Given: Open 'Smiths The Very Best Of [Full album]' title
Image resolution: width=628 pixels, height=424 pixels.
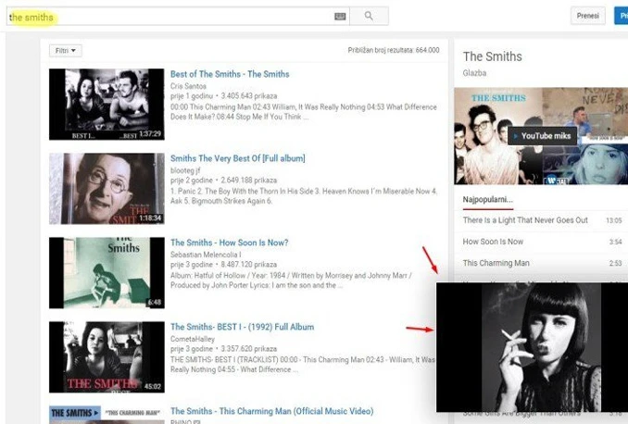Looking at the screenshot, I should pos(237,158).
